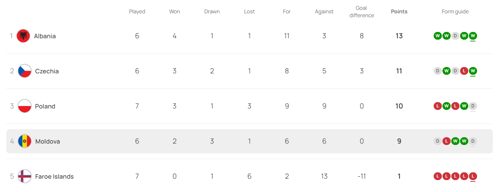Click Albania's most recent underlined win badge
This screenshot has height=192, width=501.
pyautogui.click(x=473, y=36)
